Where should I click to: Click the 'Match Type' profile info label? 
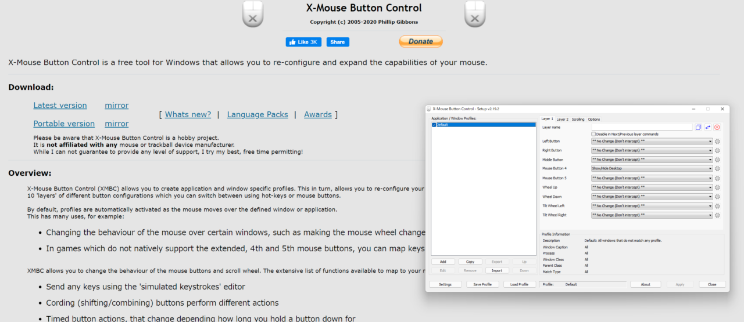[552, 272]
